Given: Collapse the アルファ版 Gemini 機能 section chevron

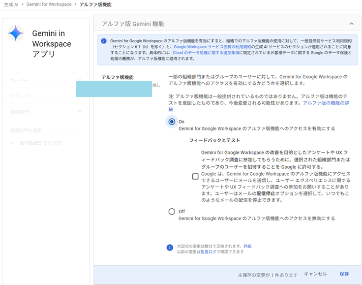Looking at the screenshot, I should point(351,24).
